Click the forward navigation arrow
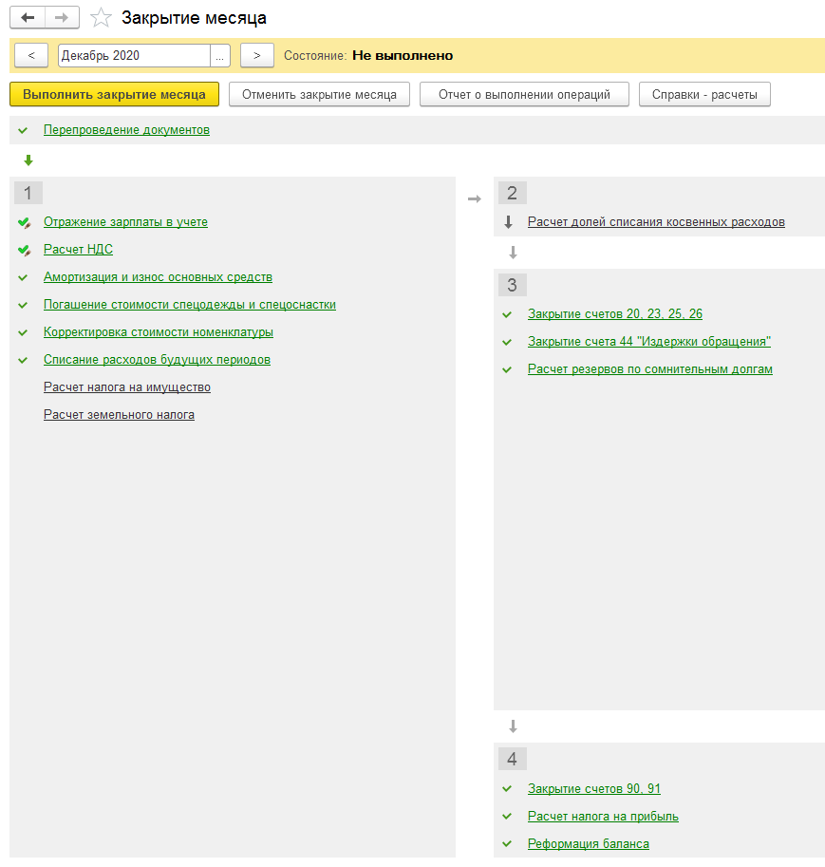 click(x=62, y=18)
